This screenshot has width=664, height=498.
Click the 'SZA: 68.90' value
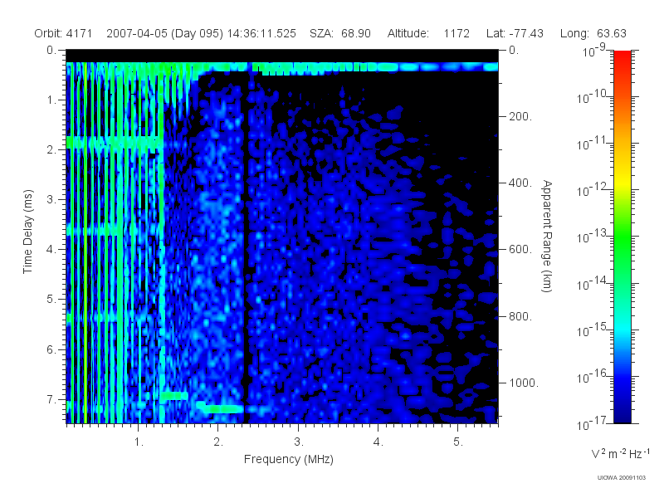pyautogui.click(x=340, y=33)
